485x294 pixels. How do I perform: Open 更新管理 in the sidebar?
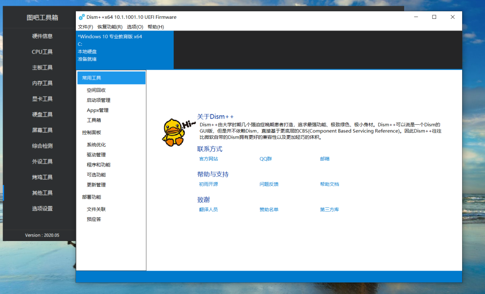click(96, 184)
